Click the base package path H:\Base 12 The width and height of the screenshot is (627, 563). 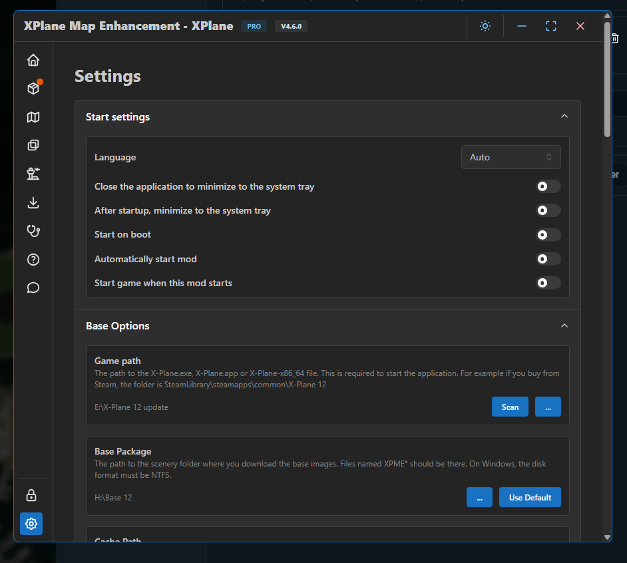pos(113,497)
